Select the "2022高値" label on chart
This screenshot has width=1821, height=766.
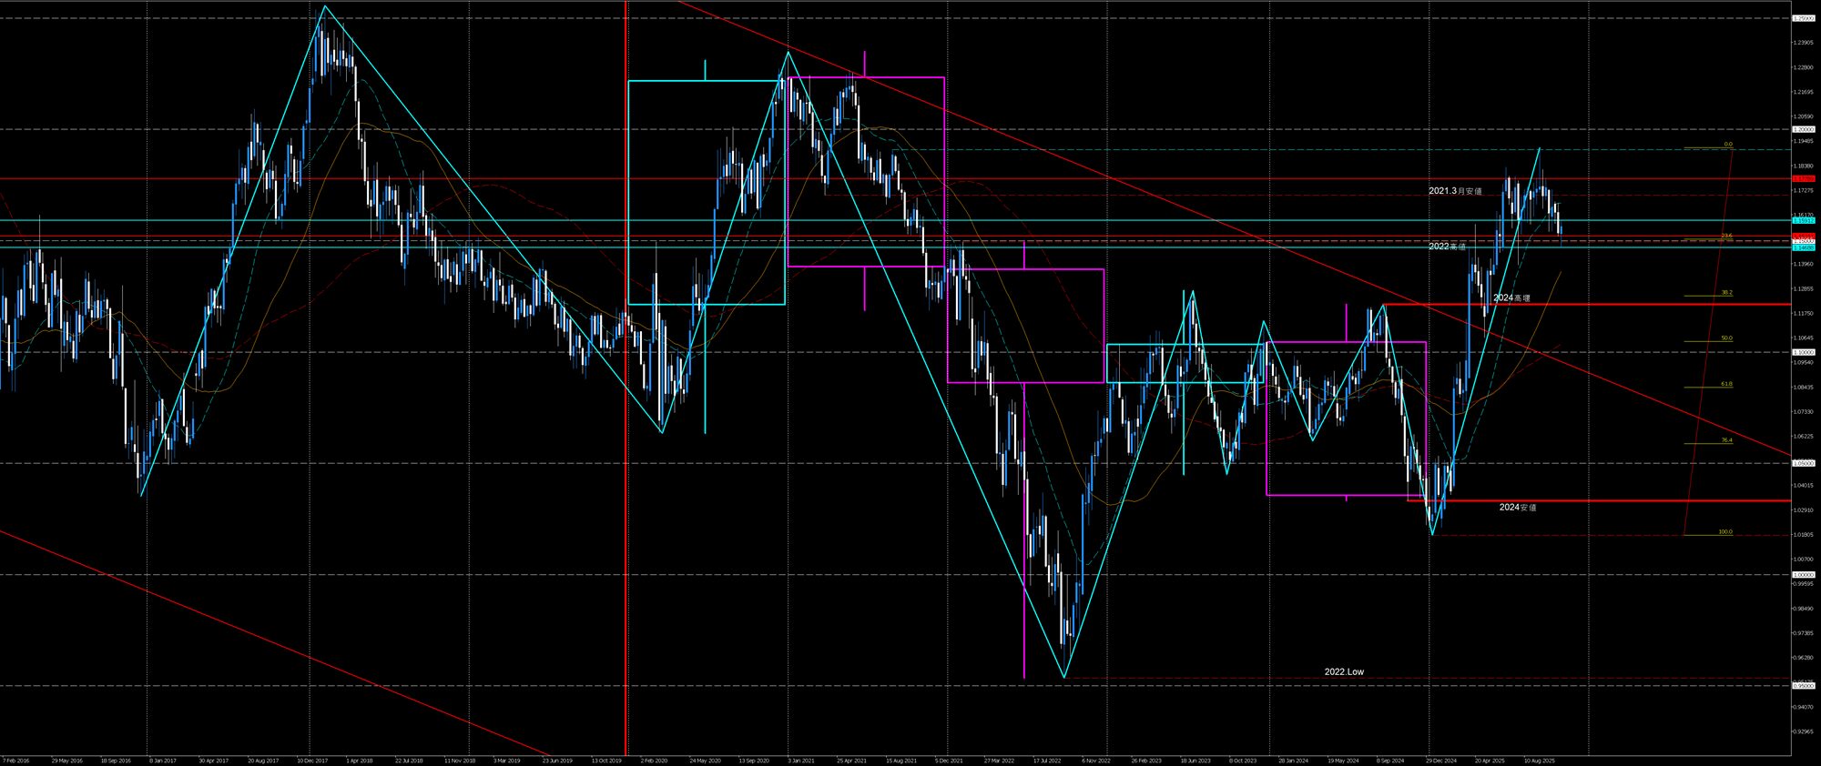point(1447,247)
